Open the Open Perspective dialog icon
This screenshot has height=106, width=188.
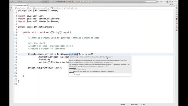click(158, 2)
